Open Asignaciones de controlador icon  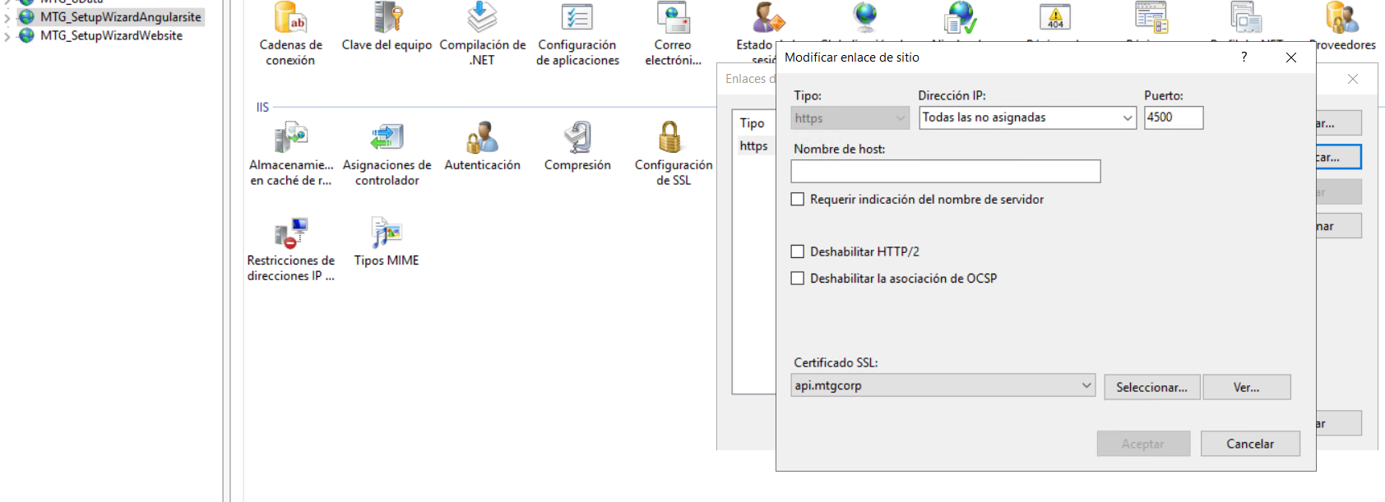[387, 138]
